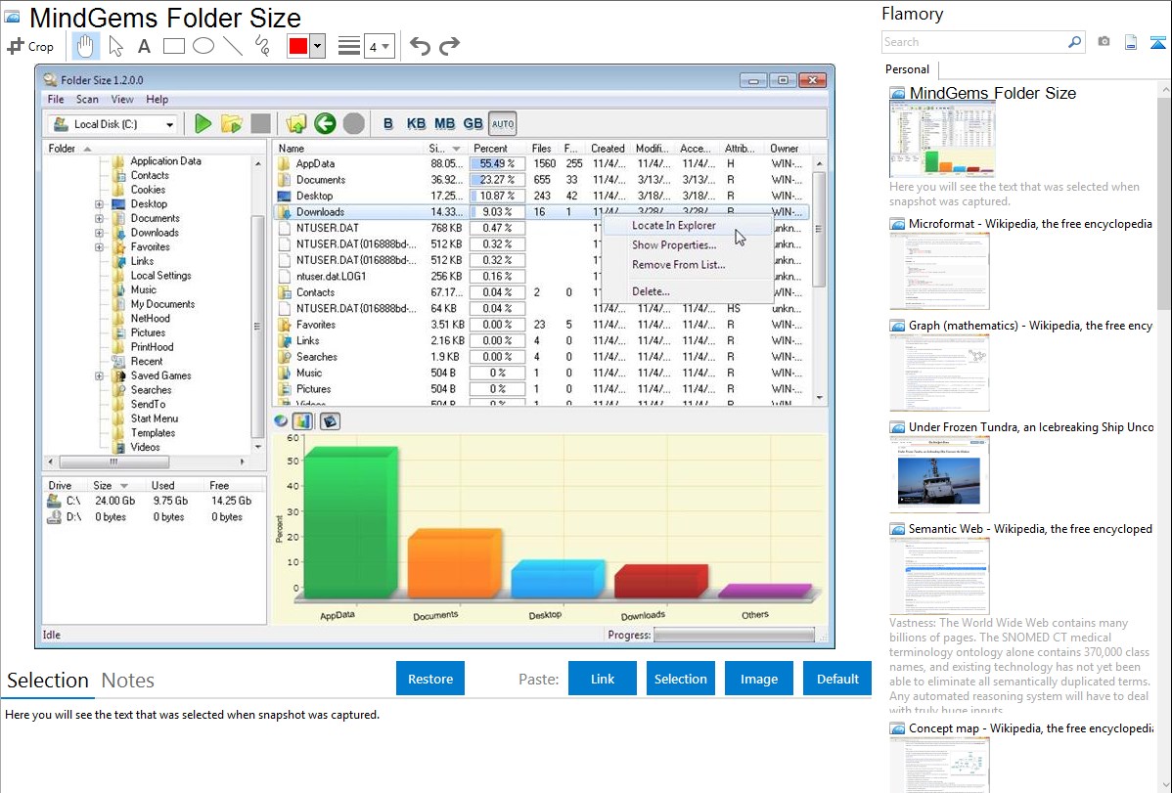Show sizes in KB
The image size is (1172, 793).
(417, 124)
